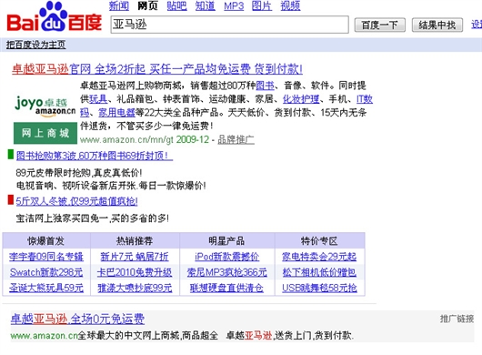Switch to MP3 search tab
Screen dimensions: 482x355
click(234, 5)
